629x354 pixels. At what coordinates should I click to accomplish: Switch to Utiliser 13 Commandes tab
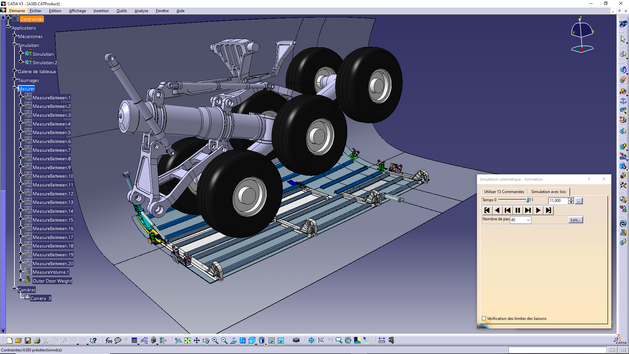tap(504, 192)
